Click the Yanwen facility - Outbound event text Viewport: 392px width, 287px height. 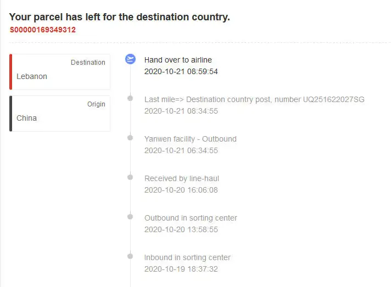coord(190,139)
